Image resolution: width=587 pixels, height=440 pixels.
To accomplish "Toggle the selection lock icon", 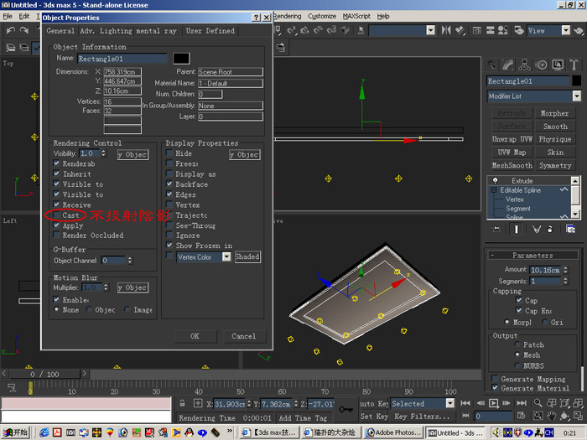I will point(182,403).
